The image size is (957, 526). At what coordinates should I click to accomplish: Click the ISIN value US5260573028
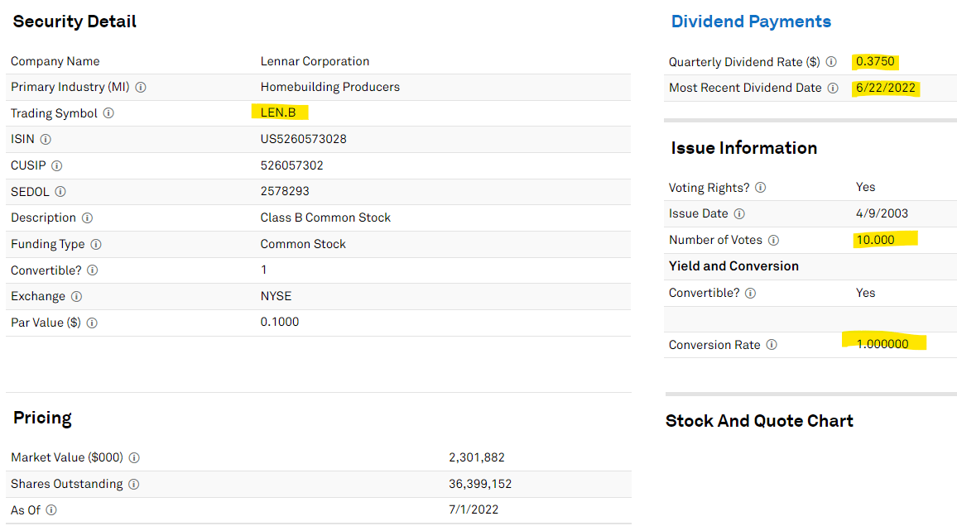(x=303, y=138)
